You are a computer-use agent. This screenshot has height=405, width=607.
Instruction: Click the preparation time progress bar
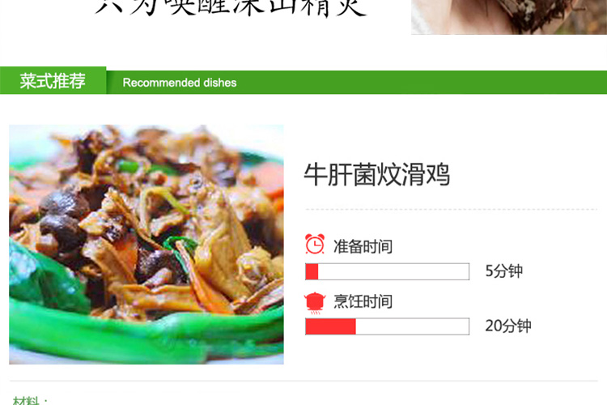coord(387,271)
